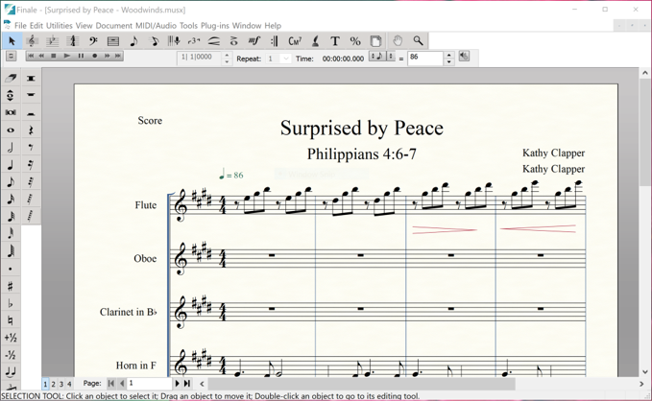The height and width of the screenshot is (401, 652).
Task: Select the Text tool (T icon)
Action: [x=335, y=41]
